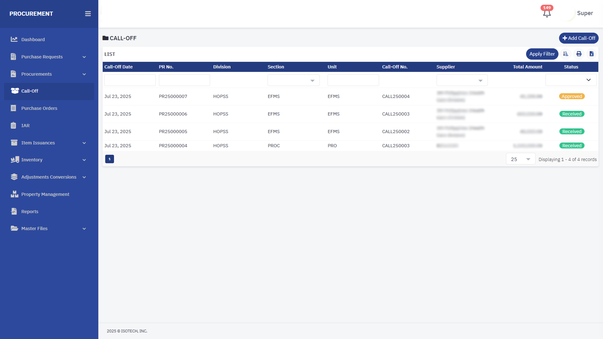Viewport: 603px width, 339px height.
Task: Click the notification bell icon
Action: tap(547, 13)
